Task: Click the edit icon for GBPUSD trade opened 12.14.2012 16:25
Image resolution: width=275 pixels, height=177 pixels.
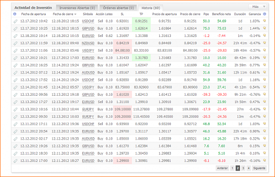Action: [x=16, y=65]
